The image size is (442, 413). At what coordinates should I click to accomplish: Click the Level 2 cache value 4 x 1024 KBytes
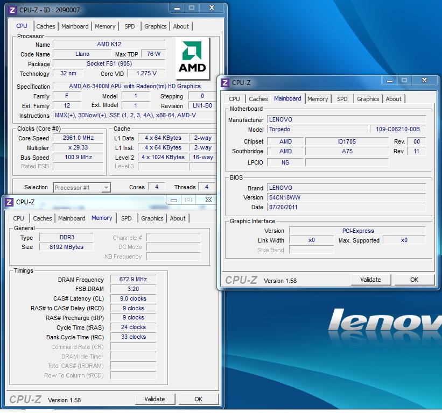(163, 157)
